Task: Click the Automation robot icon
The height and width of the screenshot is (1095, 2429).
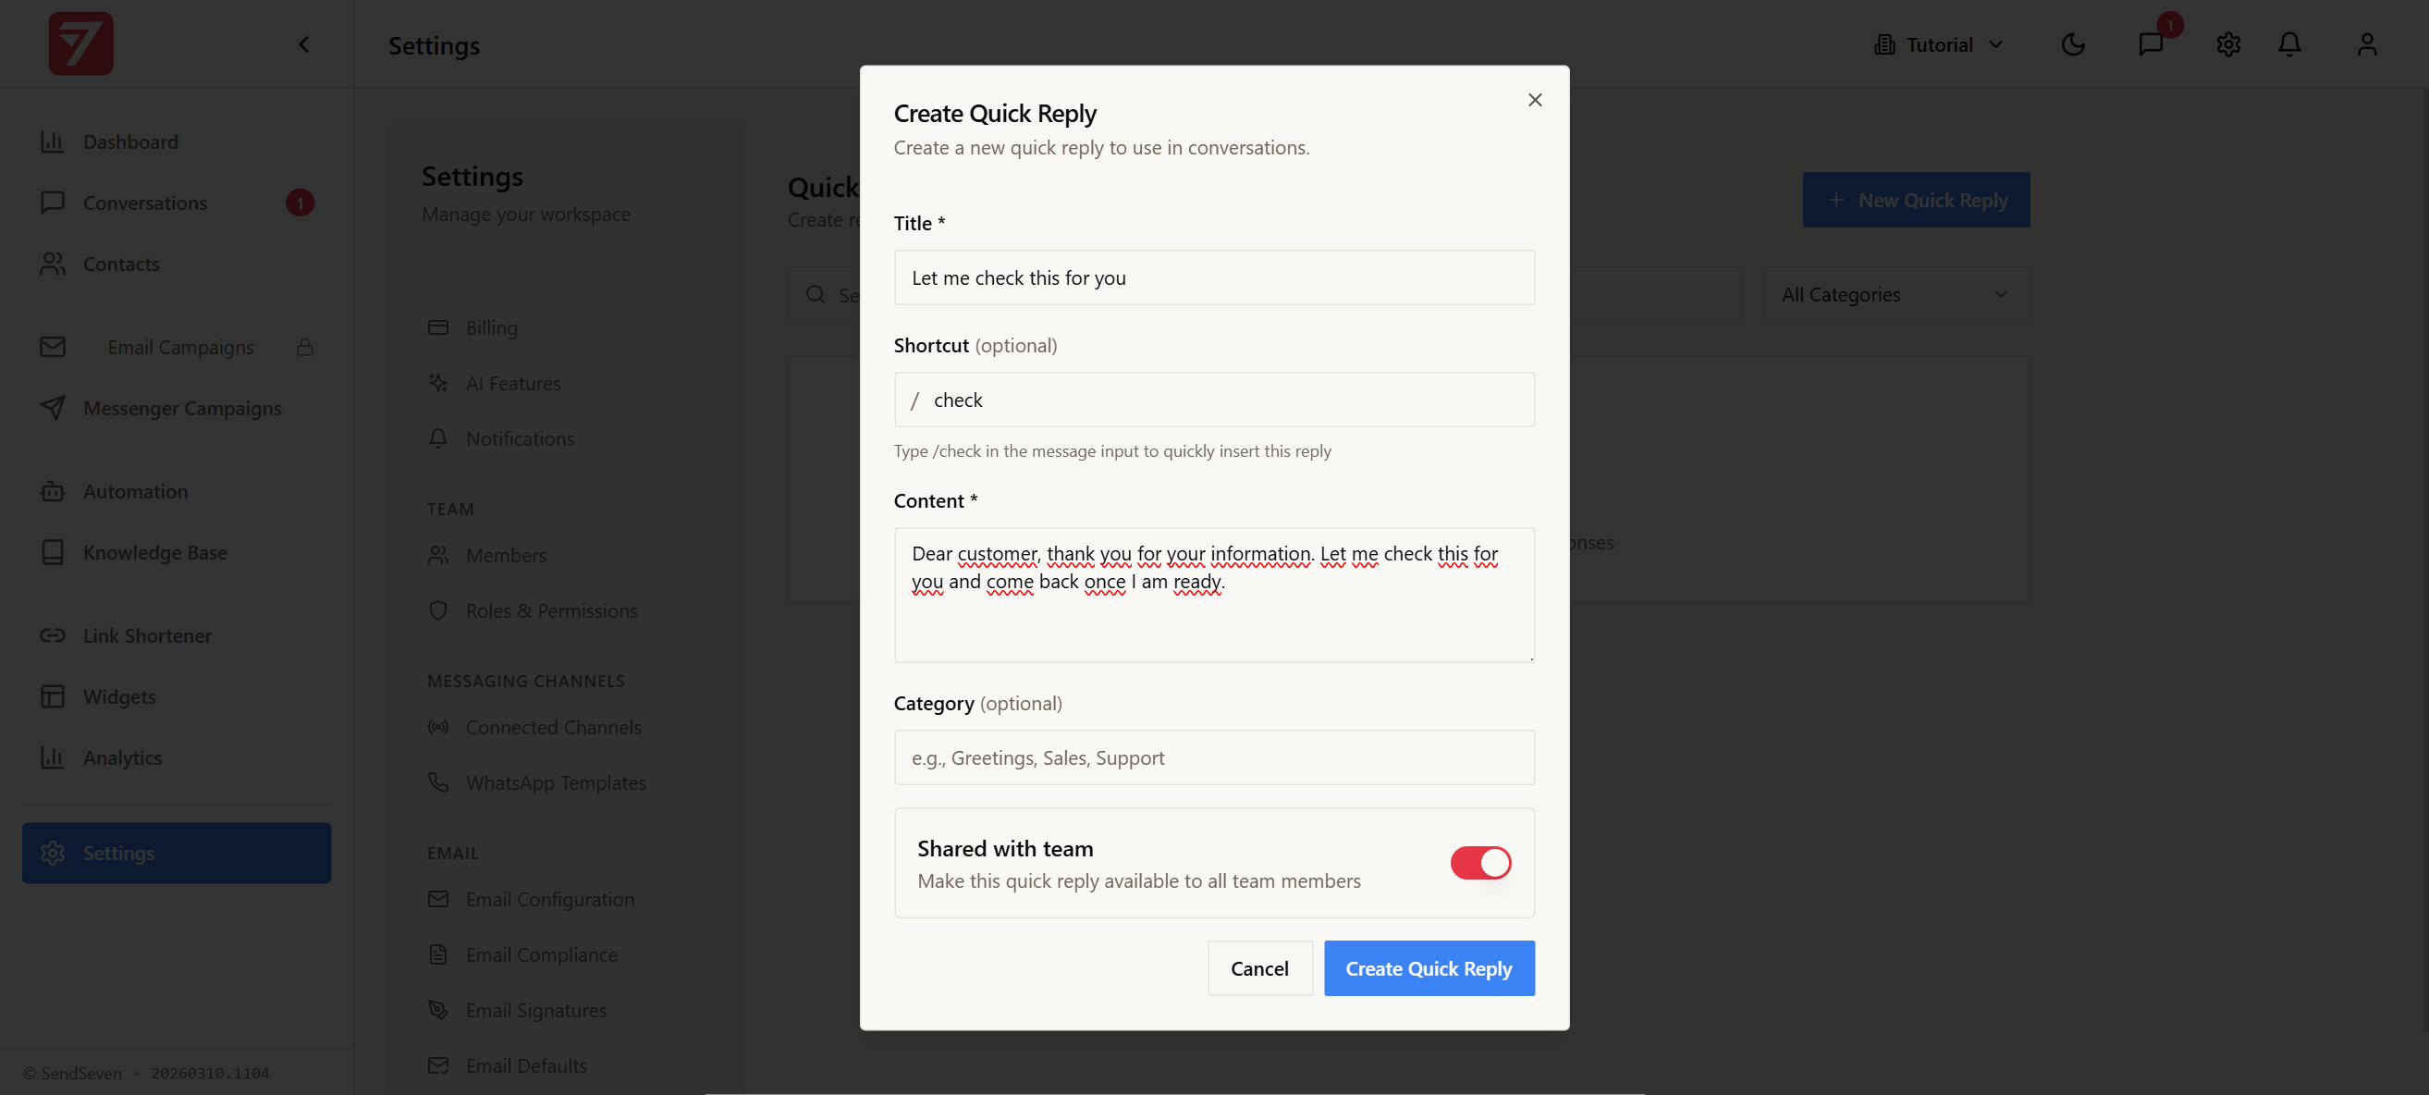Action: point(53,491)
